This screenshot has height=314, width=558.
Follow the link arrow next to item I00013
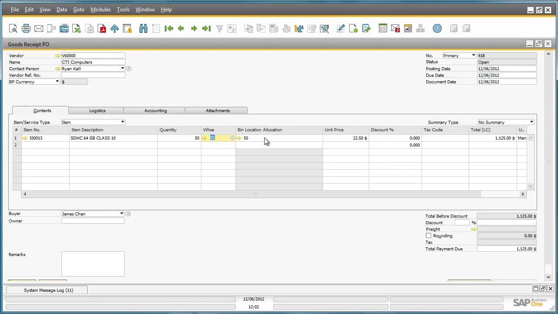coord(24,138)
